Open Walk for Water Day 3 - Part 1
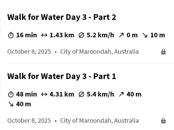The width and height of the screenshot is (174, 130). point(61,76)
